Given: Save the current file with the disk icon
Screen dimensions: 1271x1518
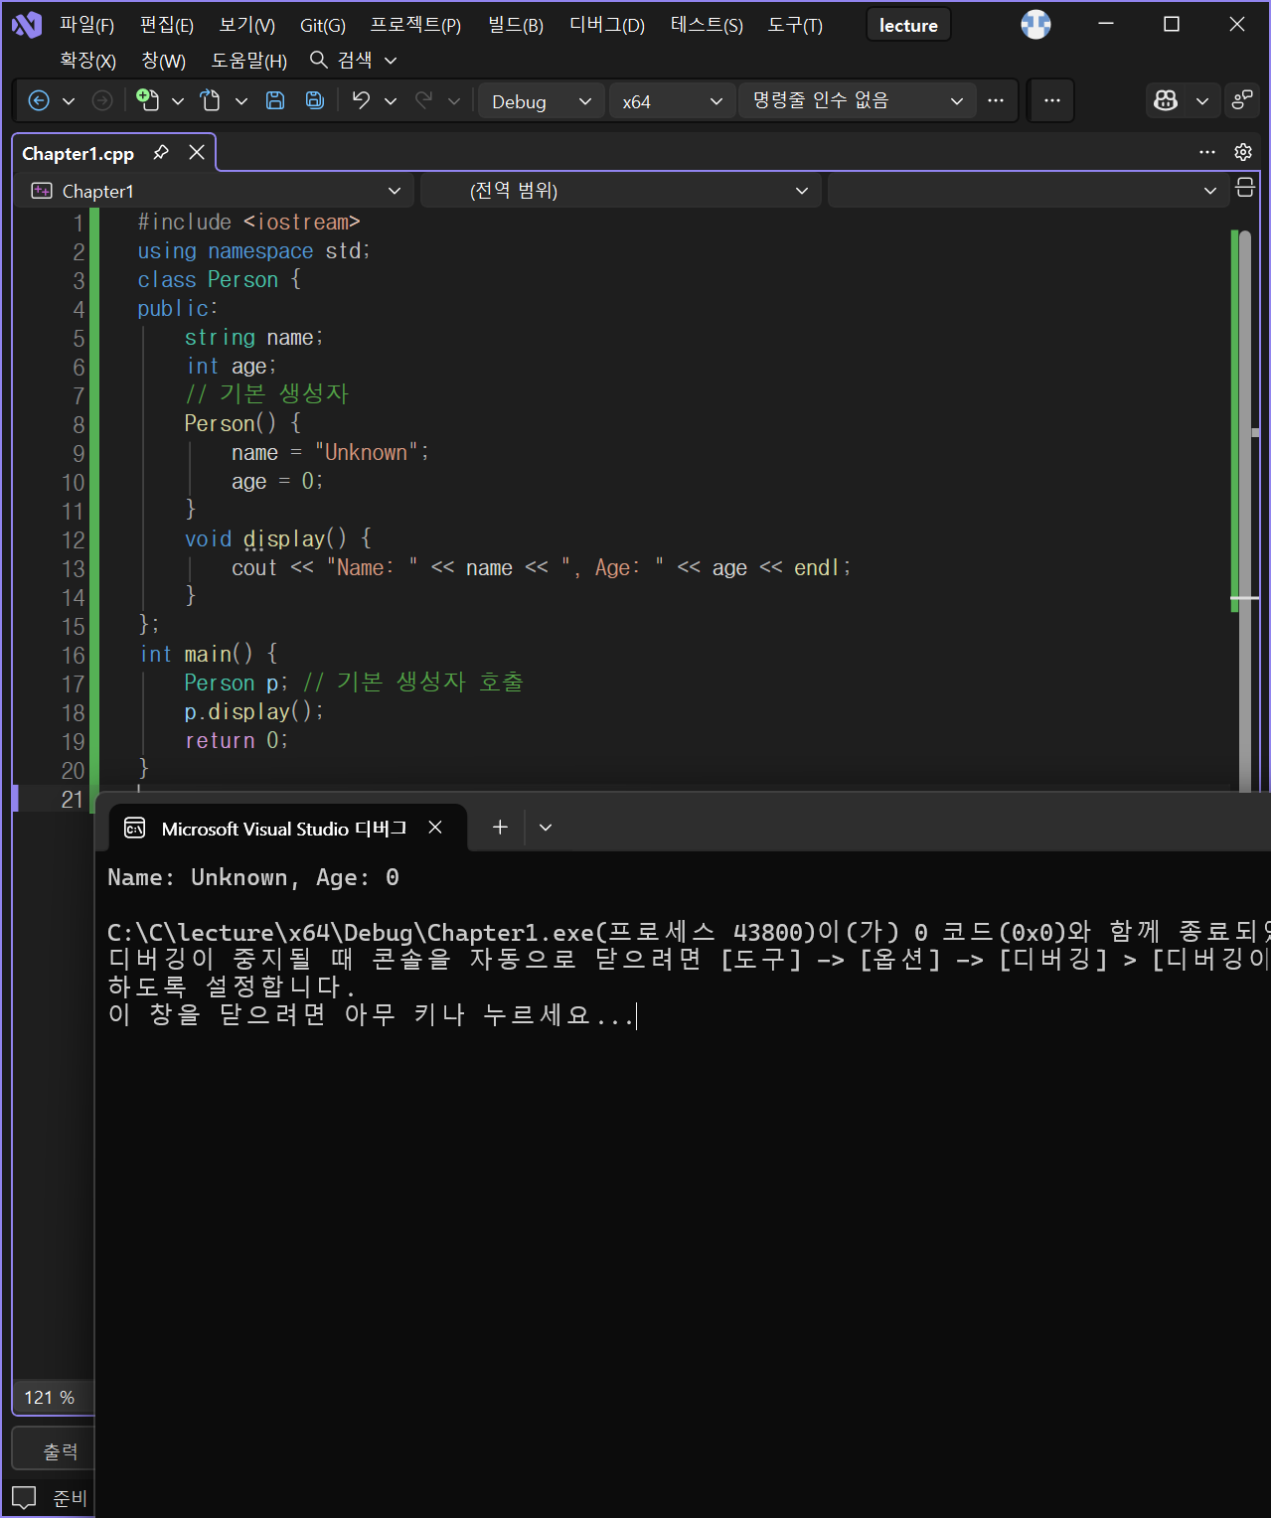Looking at the screenshot, I should 275,100.
